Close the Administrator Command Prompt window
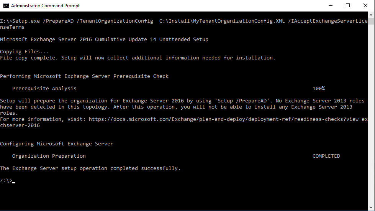375x211 pixels. pyautogui.click(x=365, y=6)
